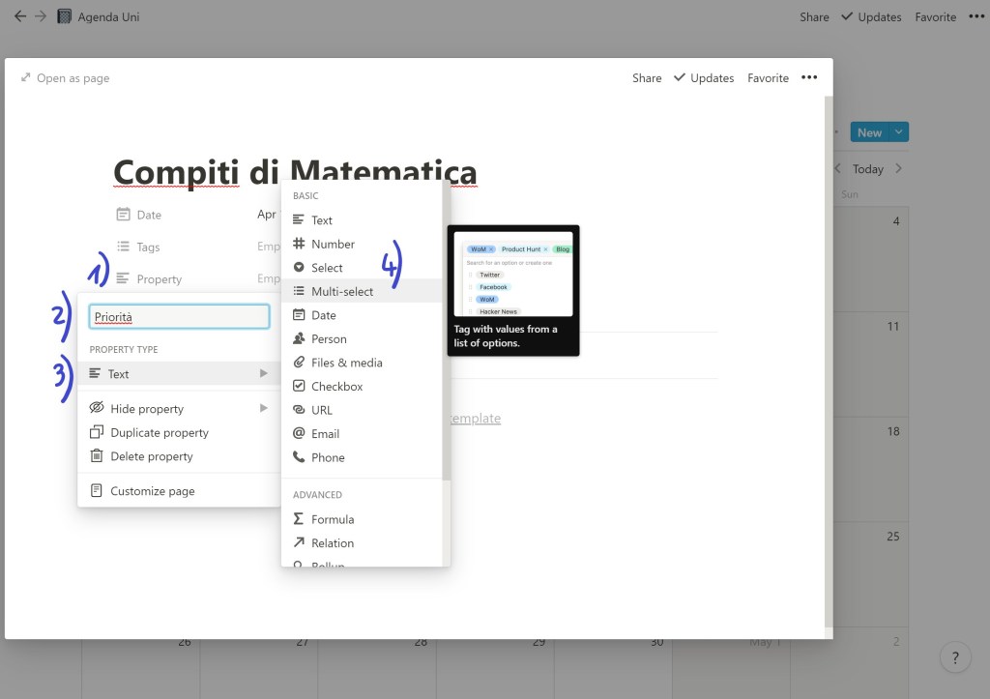This screenshot has width=990, height=699.
Task: Click the help question mark button
Action: pyautogui.click(x=955, y=658)
